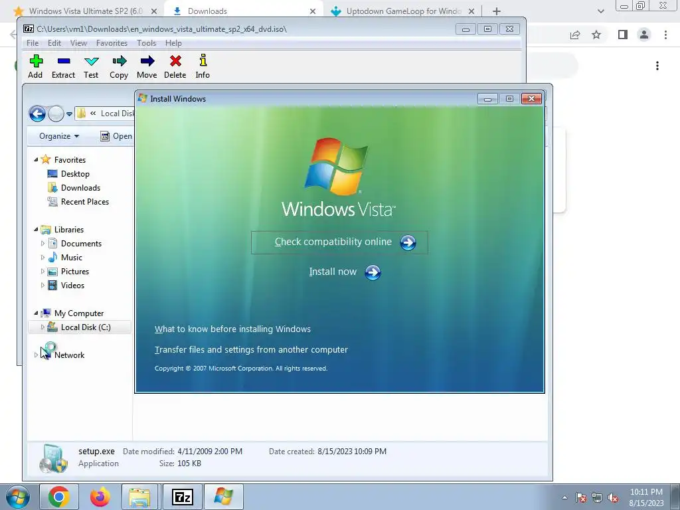Click the Open button in Explorer toolbar
680x510 pixels.
click(x=116, y=136)
